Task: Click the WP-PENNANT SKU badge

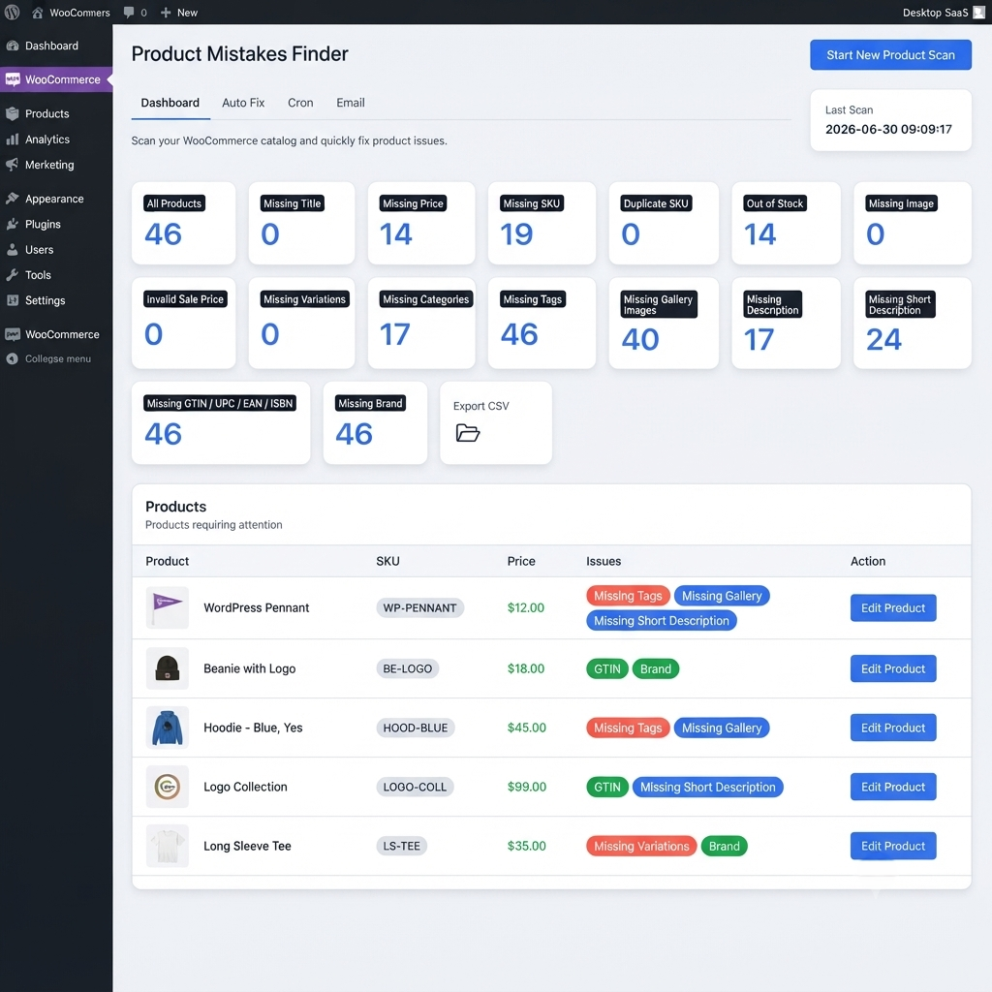Action: 419,607
